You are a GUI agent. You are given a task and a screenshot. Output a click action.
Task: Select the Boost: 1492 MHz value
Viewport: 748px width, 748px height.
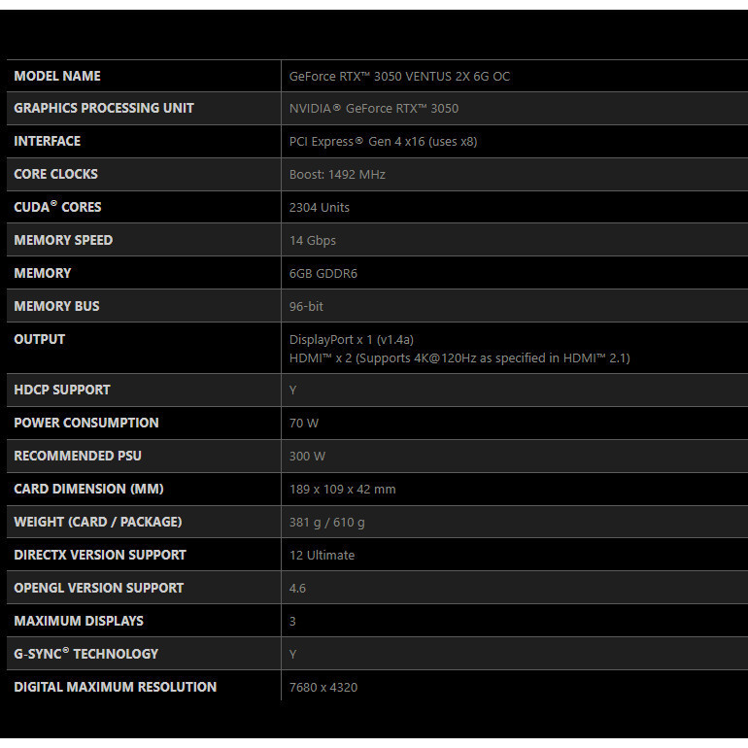337,175
